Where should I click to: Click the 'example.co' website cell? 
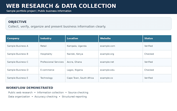click(121, 78)
